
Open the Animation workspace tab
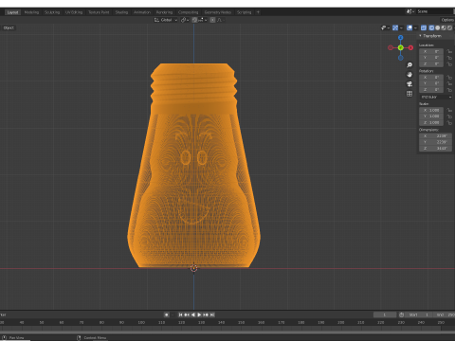[142, 12]
